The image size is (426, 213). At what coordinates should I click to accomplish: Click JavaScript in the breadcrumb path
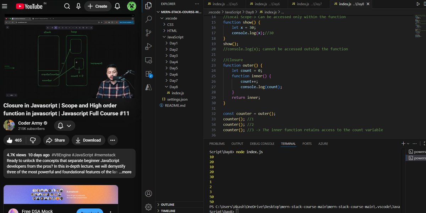pos(232,12)
